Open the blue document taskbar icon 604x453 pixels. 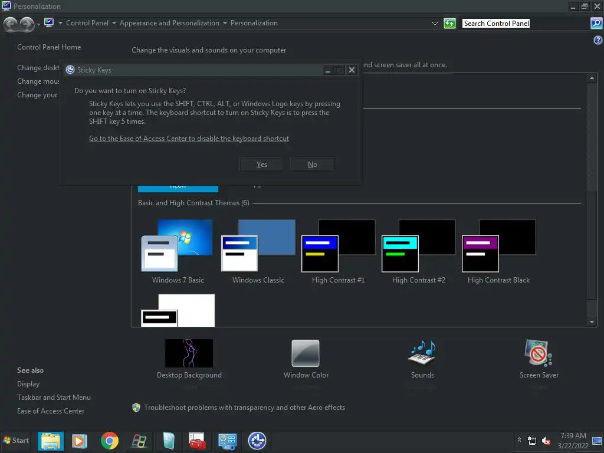pyautogui.click(x=169, y=441)
